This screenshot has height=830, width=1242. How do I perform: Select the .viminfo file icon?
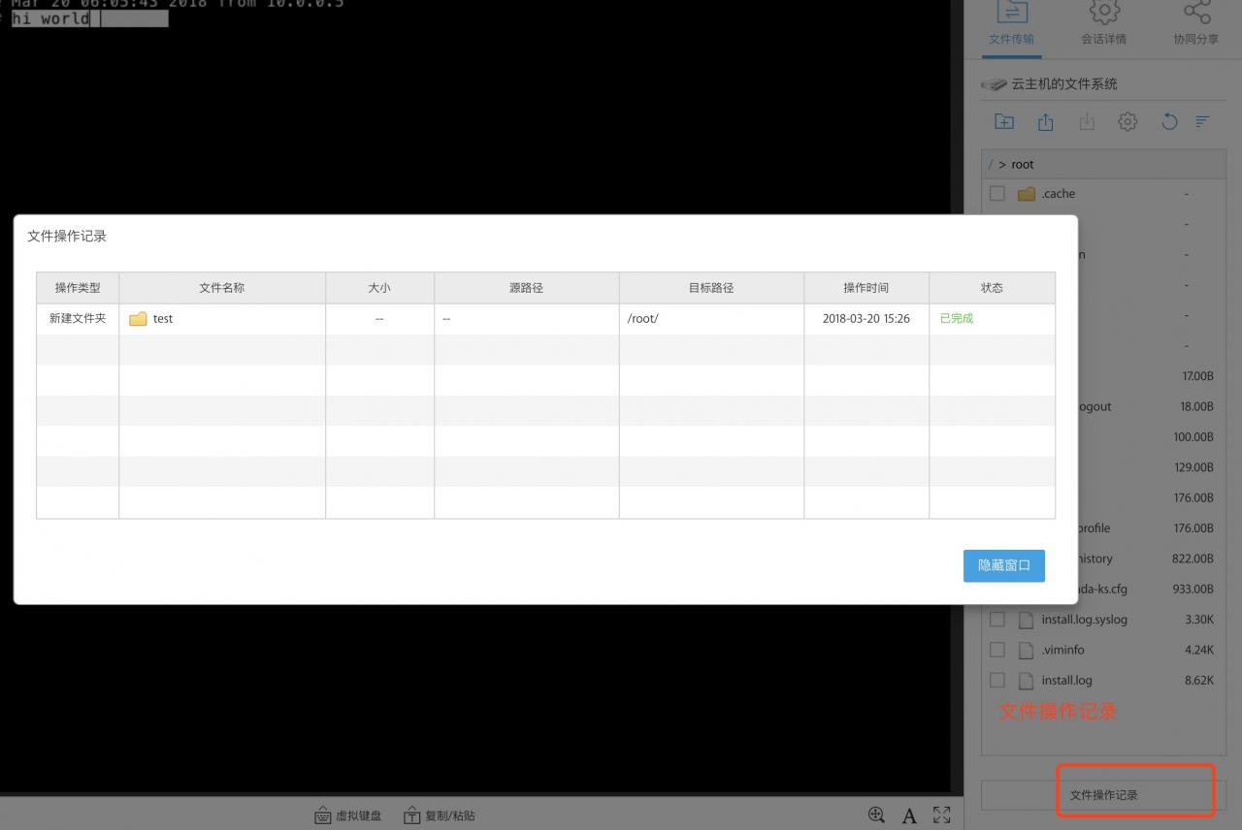click(x=1026, y=650)
